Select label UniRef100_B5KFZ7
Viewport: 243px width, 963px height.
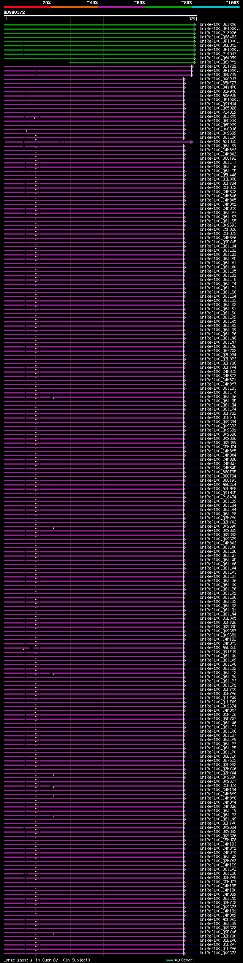coord(218,83)
